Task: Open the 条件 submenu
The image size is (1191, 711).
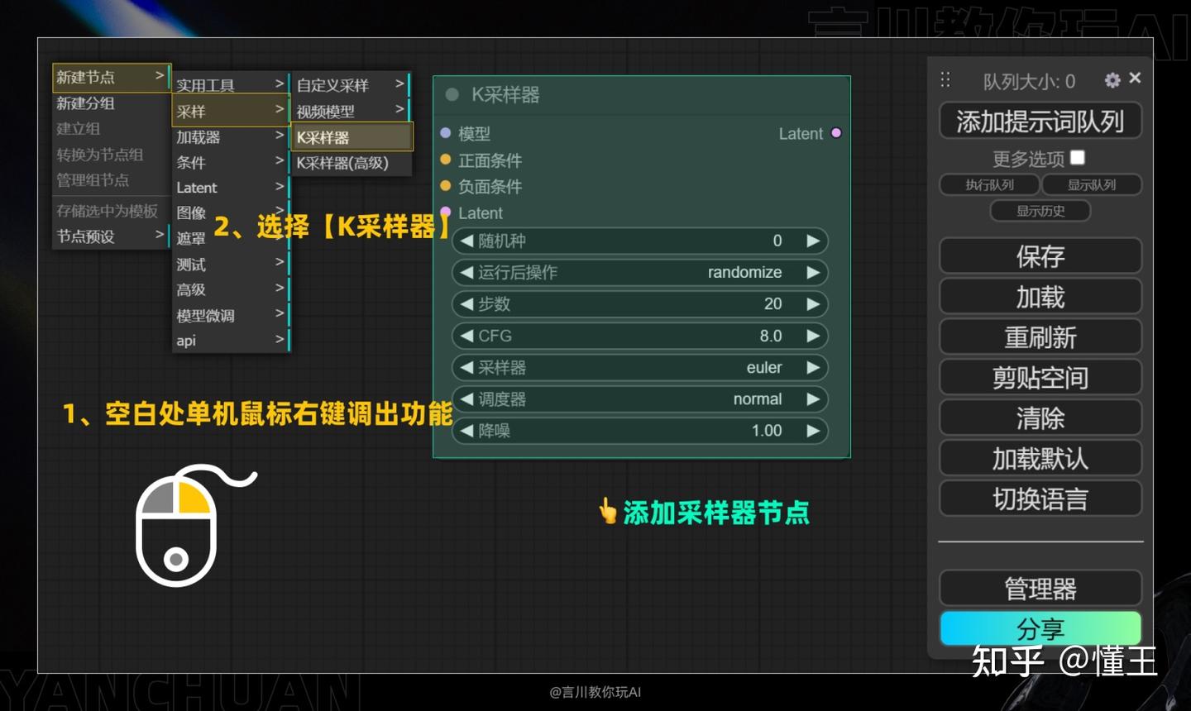Action: pos(230,162)
